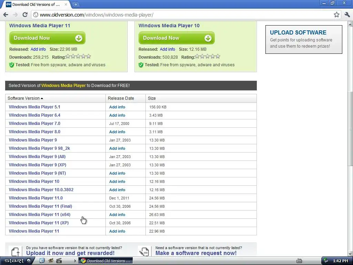Click the Start button on taskbar
This screenshot has width=353, height=265.
(16, 261)
